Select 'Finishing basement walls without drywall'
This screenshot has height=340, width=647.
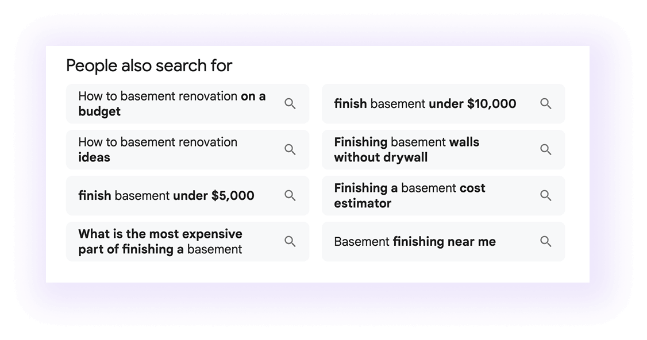pos(407,149)
